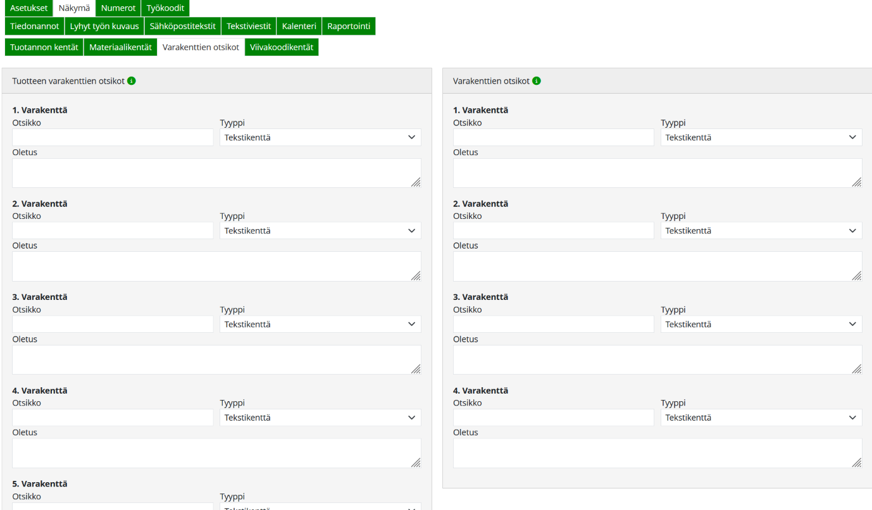
Task: Open the Sähköpostitekstit tab
Action: click(x=183, y=26)
